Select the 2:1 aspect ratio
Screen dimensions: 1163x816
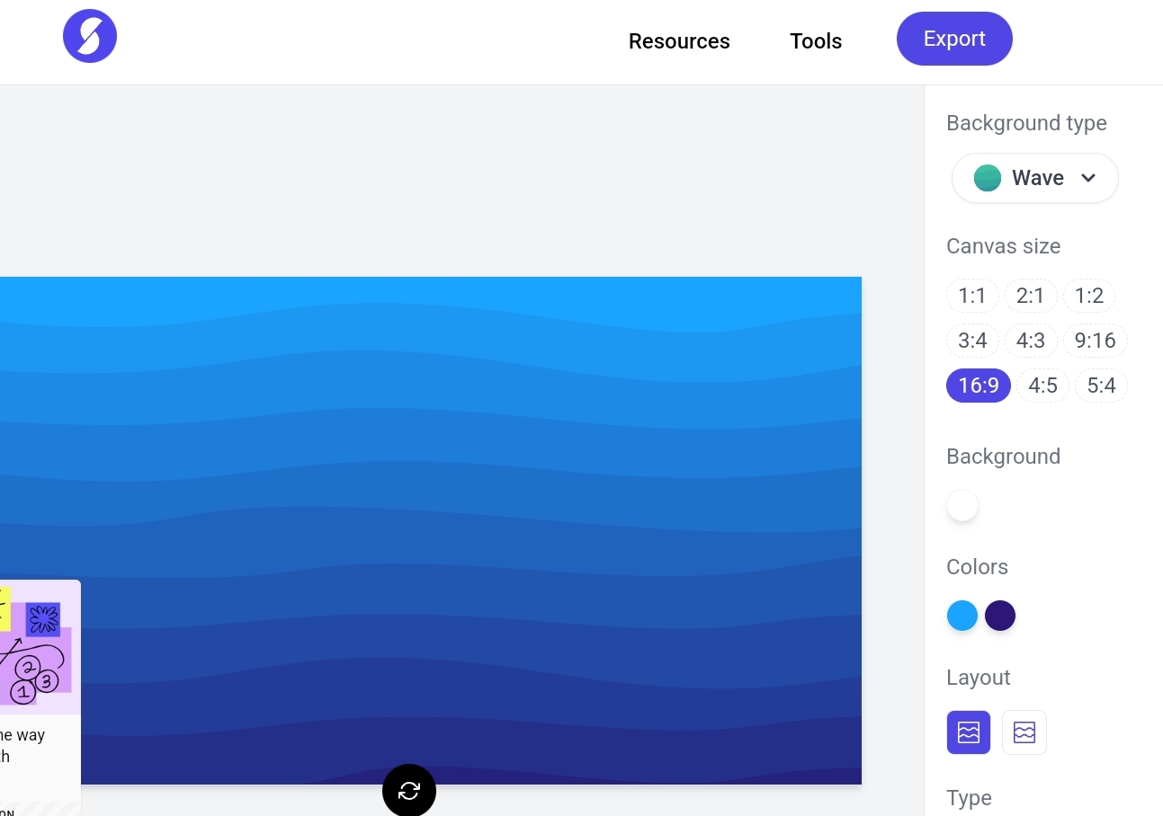1031,295
